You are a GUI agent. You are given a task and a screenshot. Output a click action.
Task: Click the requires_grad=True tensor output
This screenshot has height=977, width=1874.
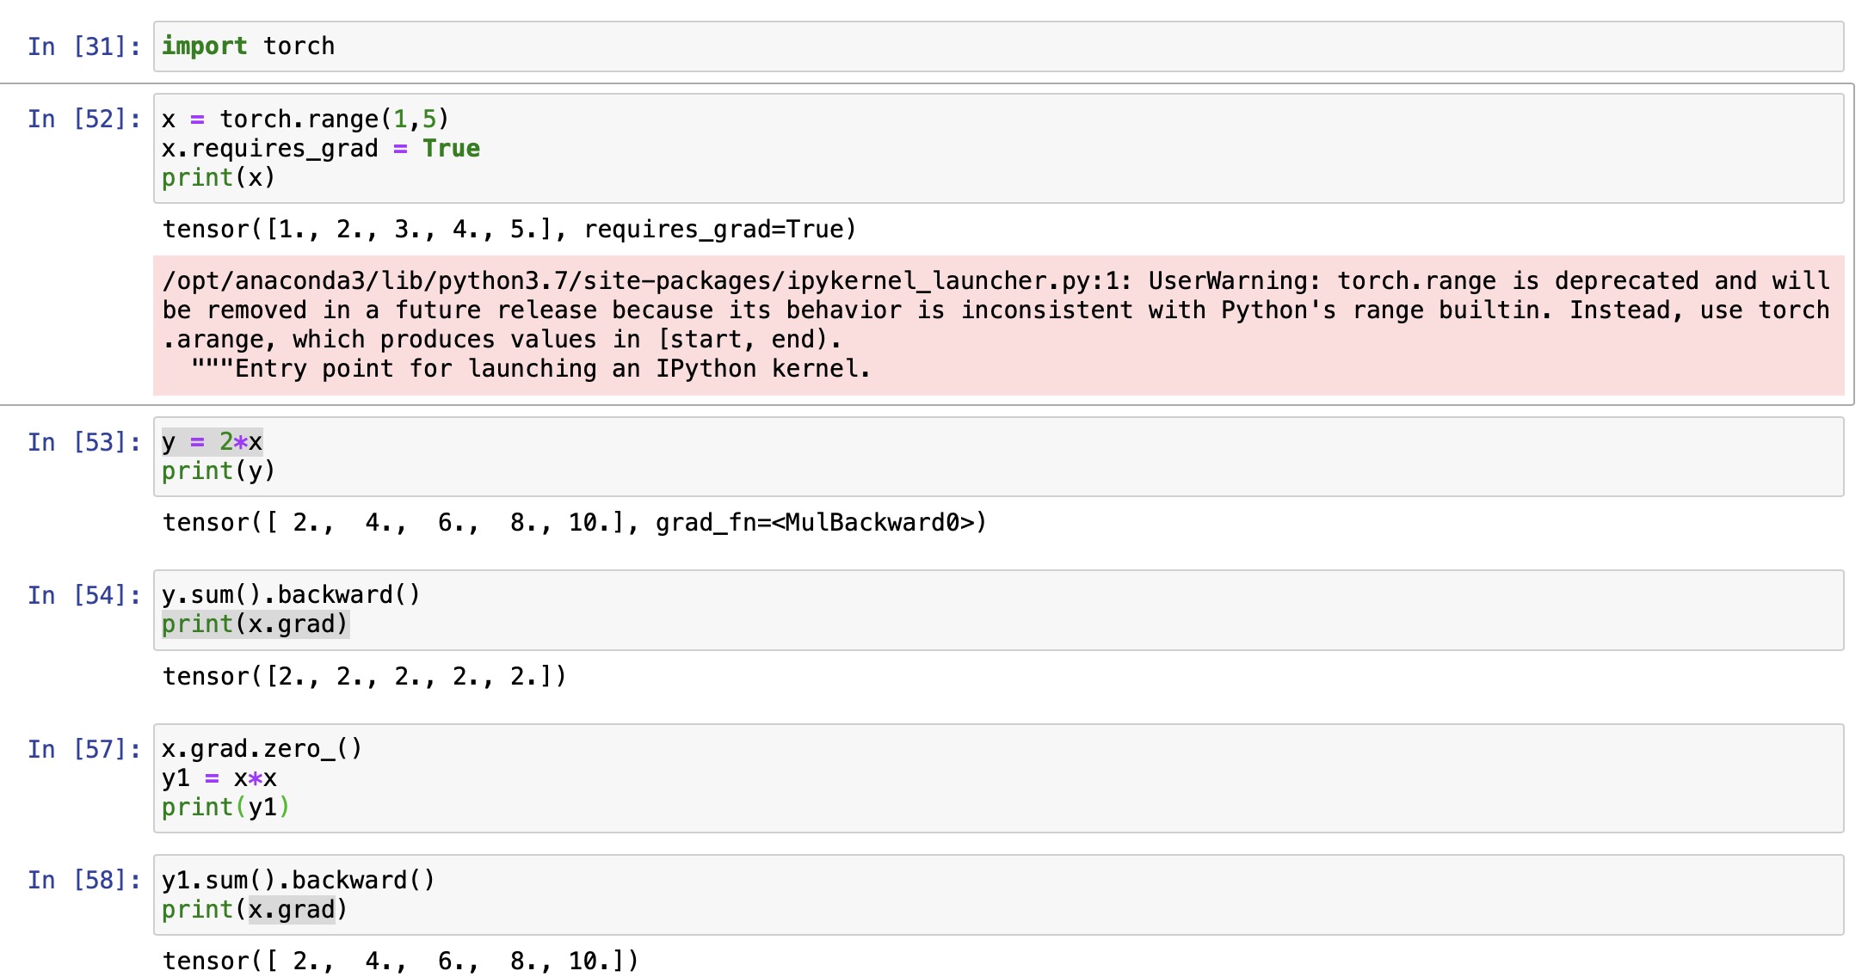[x=509, y=230]
